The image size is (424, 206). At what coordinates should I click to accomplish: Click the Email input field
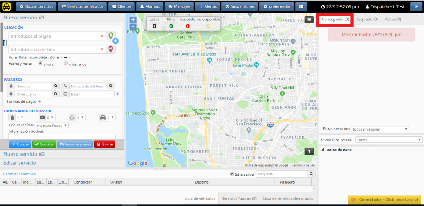pyautogui.click(x=92, y=94)
